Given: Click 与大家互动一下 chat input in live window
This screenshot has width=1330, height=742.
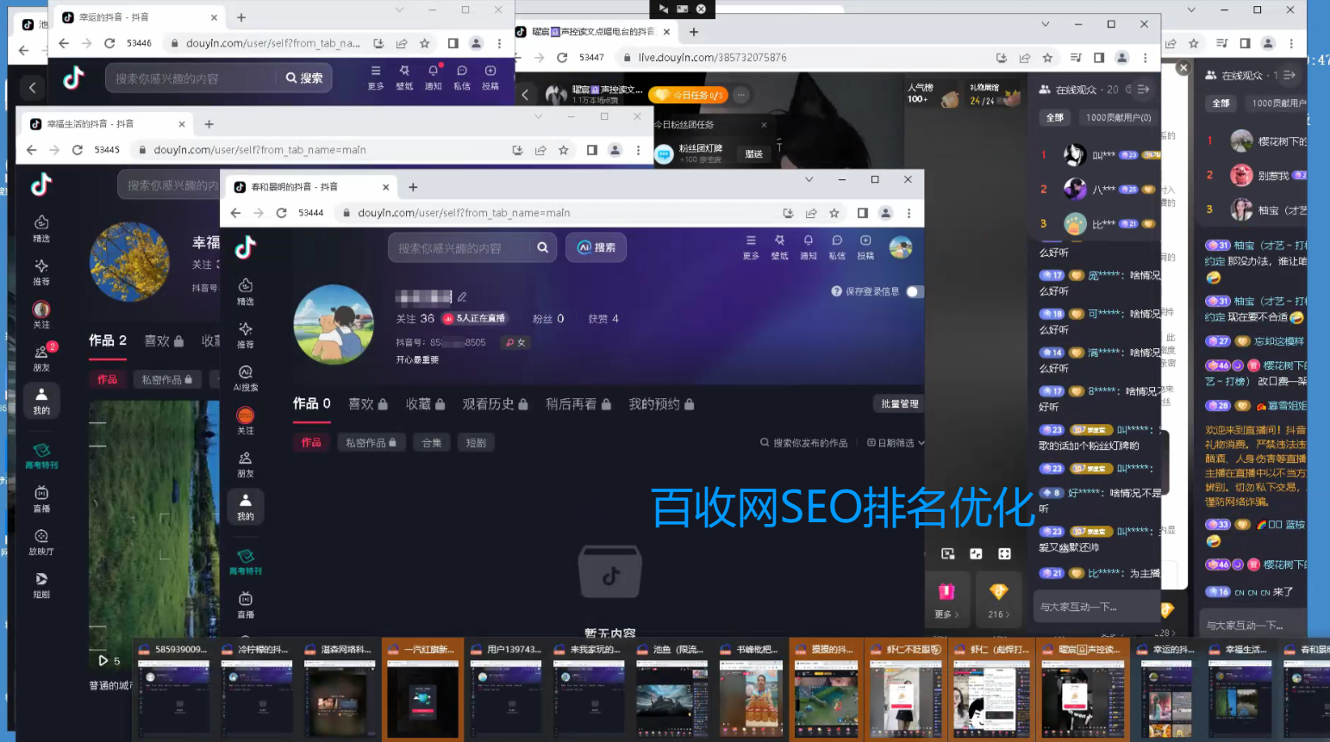Looking at the screenshot, I should 1096,607.
